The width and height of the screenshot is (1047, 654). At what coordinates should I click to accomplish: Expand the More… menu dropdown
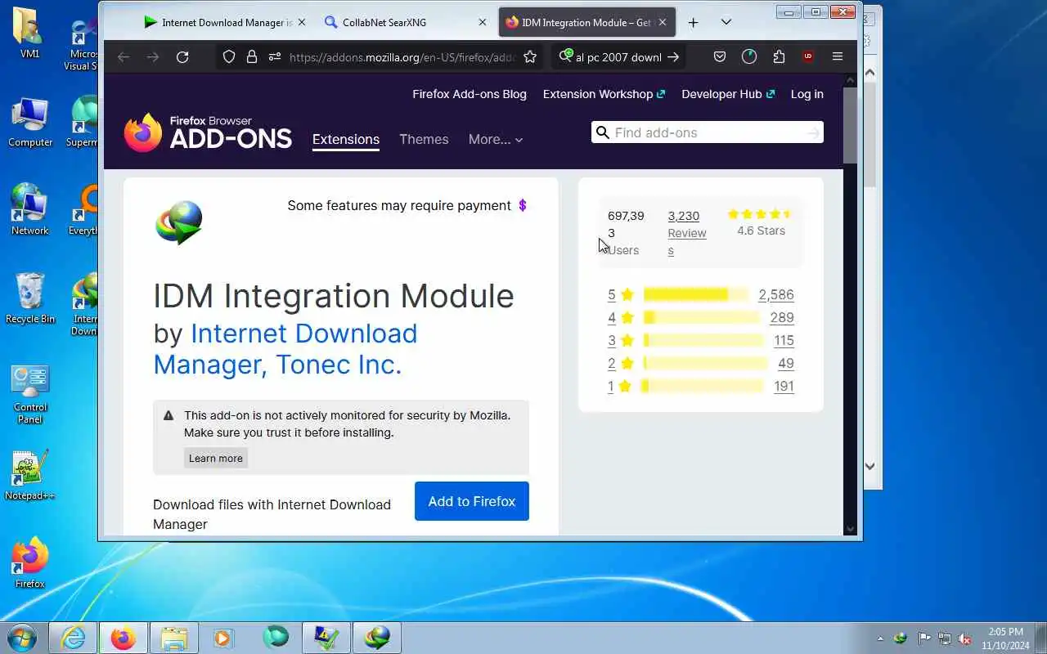coord(496,140)
